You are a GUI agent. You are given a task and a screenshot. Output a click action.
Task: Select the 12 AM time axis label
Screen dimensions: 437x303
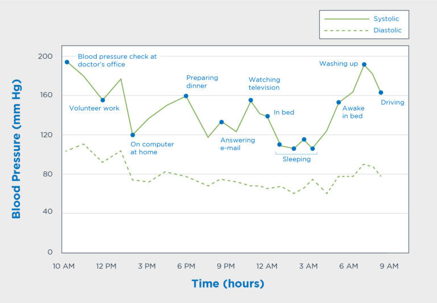[x=267, y=266]
